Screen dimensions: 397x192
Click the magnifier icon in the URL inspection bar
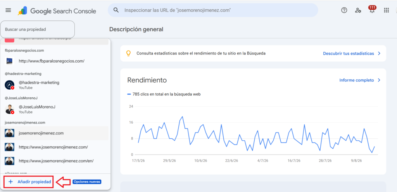116,10
